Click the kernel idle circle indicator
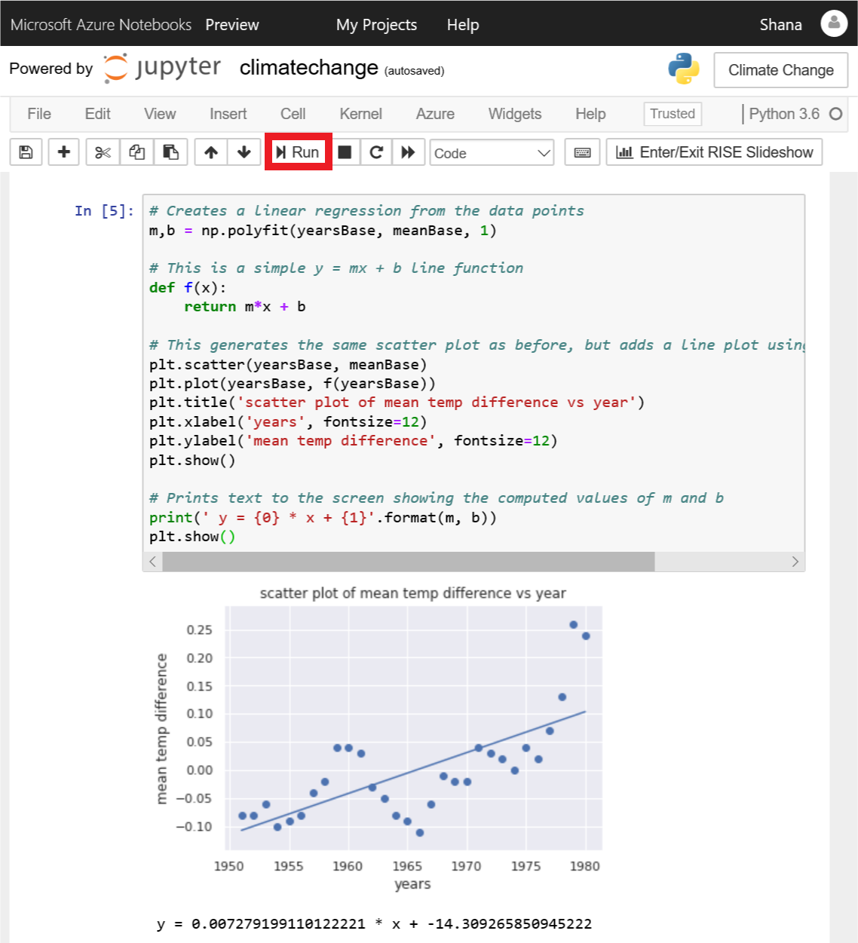Screen dimensions: 858x943 pyautogui.click(x=835, y=114)
